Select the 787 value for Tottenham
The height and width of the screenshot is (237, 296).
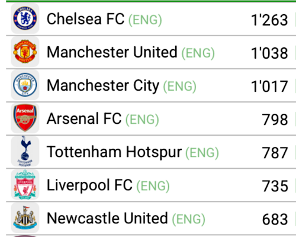pos(275,153)
